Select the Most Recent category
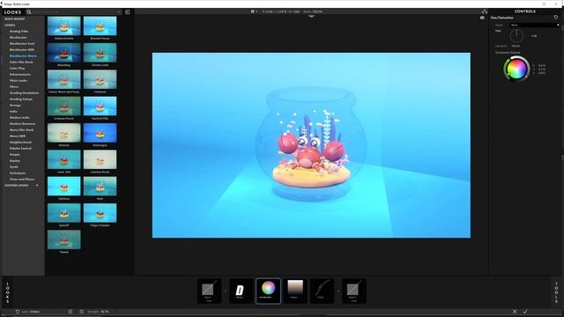The height and width of the screenshot is (317, 564). coord(15,19)
